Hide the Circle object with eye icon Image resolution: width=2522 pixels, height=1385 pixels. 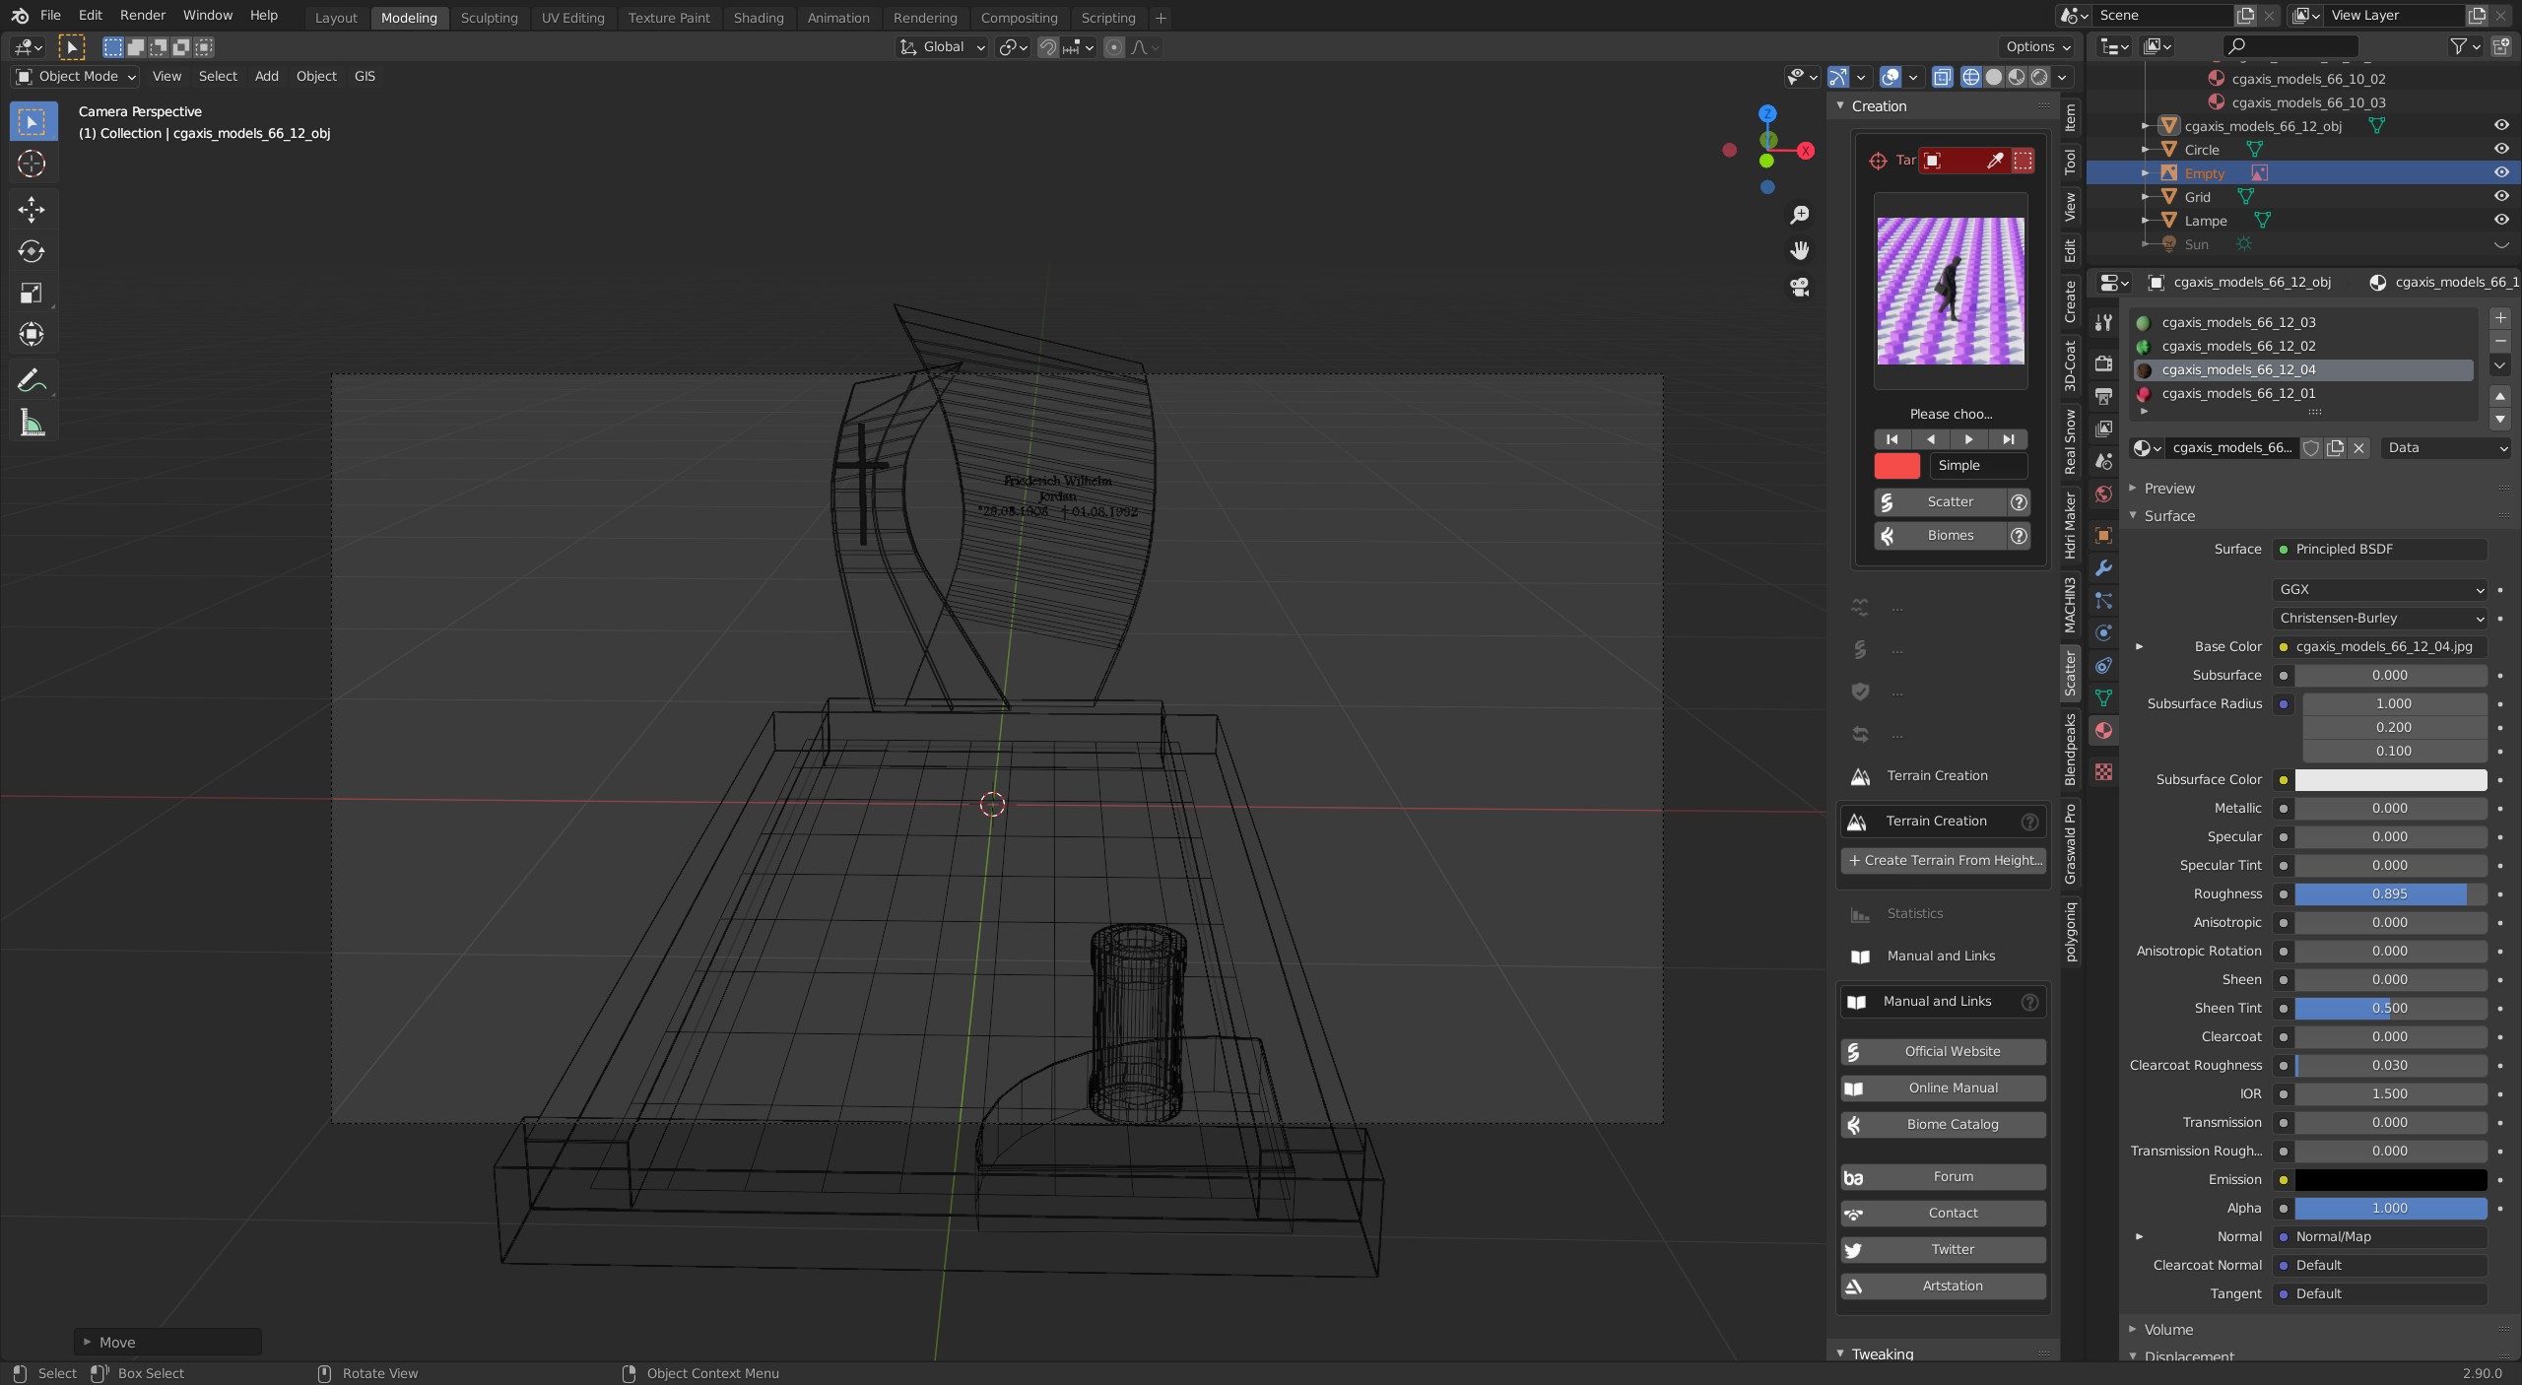click(2501, 149)
